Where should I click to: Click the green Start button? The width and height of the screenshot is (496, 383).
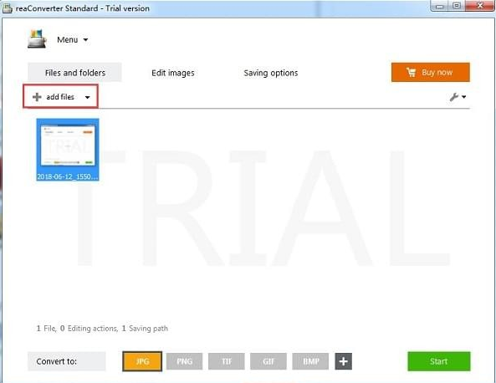point(439,361)
